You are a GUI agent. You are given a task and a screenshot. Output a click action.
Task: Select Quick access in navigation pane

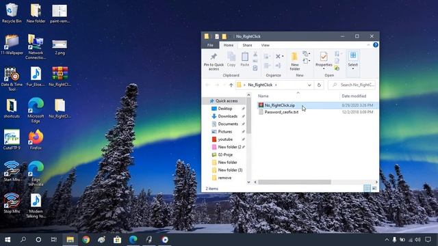(224, 100)
